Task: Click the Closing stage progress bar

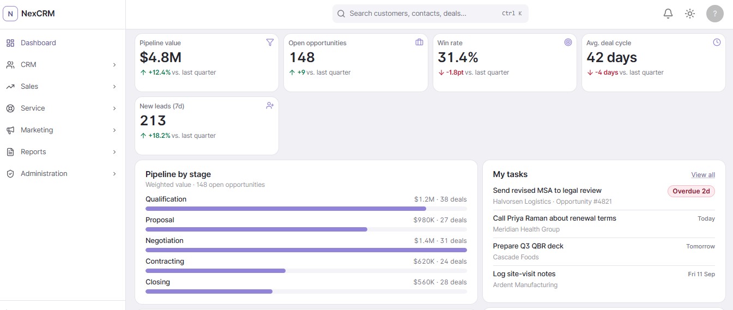Action: point(306,291)
